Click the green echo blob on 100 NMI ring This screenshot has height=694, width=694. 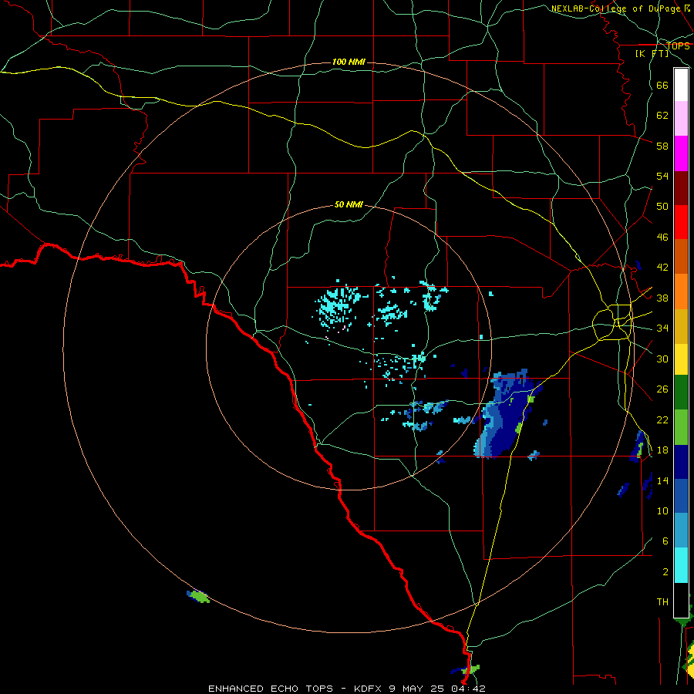click(x=198, y=596)
